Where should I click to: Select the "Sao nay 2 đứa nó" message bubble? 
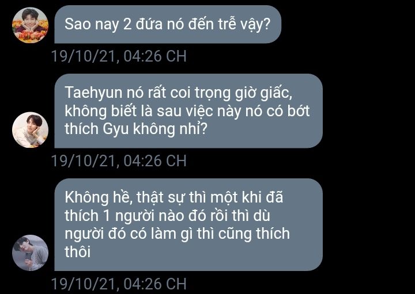[x=168, y=24]
